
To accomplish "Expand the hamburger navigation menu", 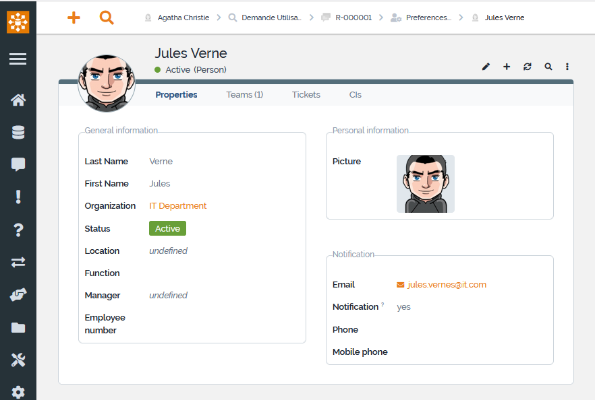I will 18,59.
